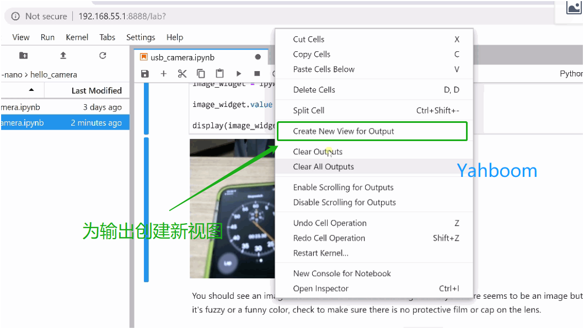
Task: Select Copy Cells from context menu
Action: [374, 55]
